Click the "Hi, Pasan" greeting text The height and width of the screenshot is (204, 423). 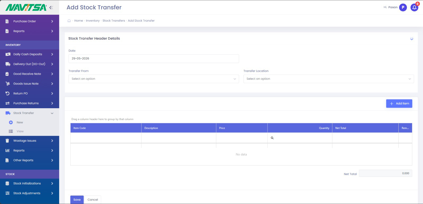coord(390,7)
